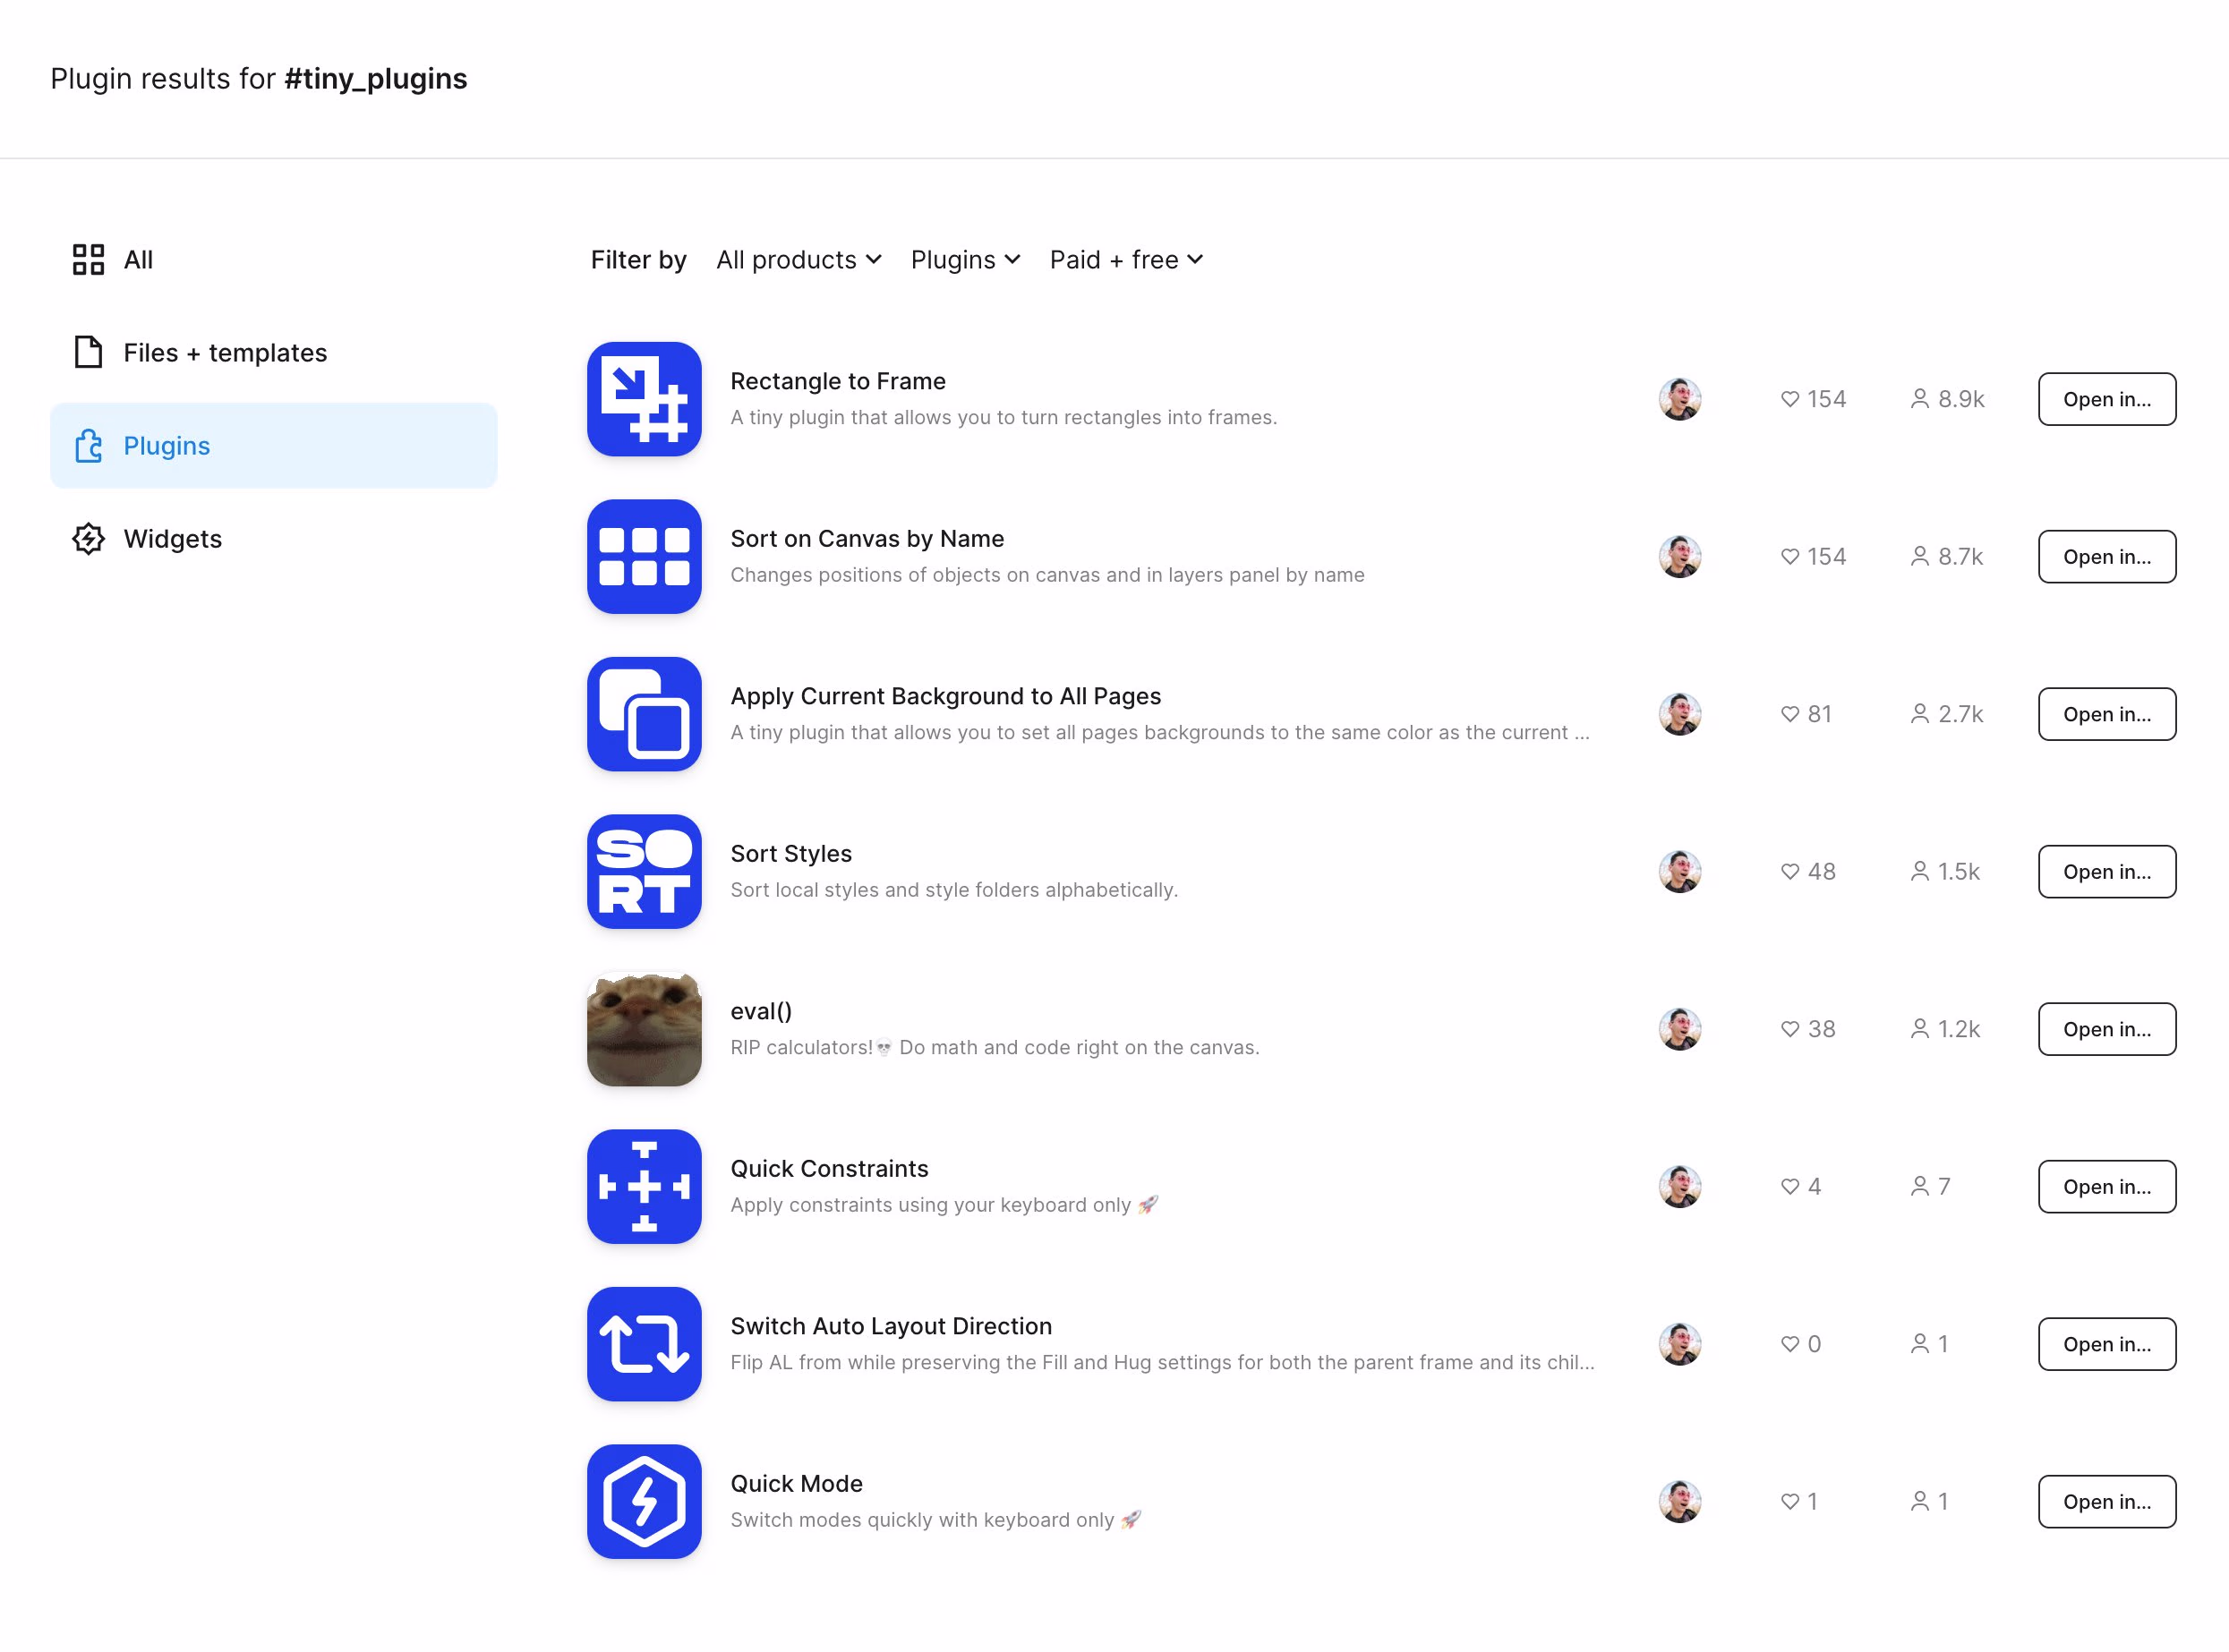Open the Quick Constraints title link
The height and width of the screenshot is (1652, 2229).
[x=828, y=1168]
